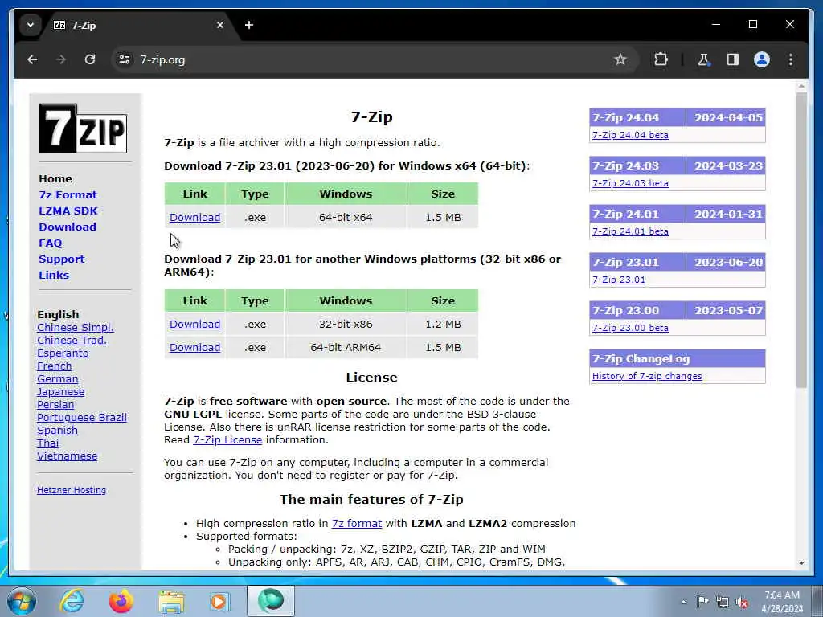
Task: Switch language to German
Action: [x=57, y=379]
